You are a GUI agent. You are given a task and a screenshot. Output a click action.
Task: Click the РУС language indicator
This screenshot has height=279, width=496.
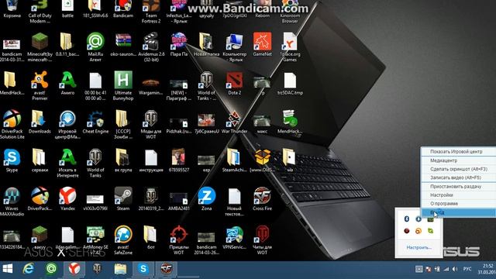(467, 269)
